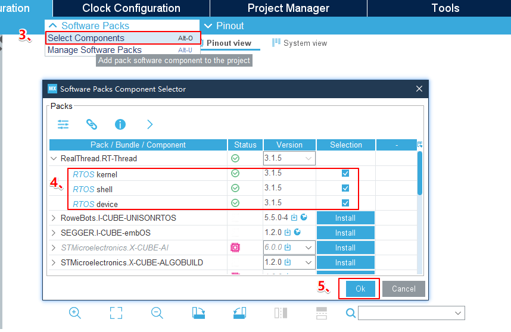Expand the SEGGER.I-CUBE-embOS pack row

coord(54,233)
